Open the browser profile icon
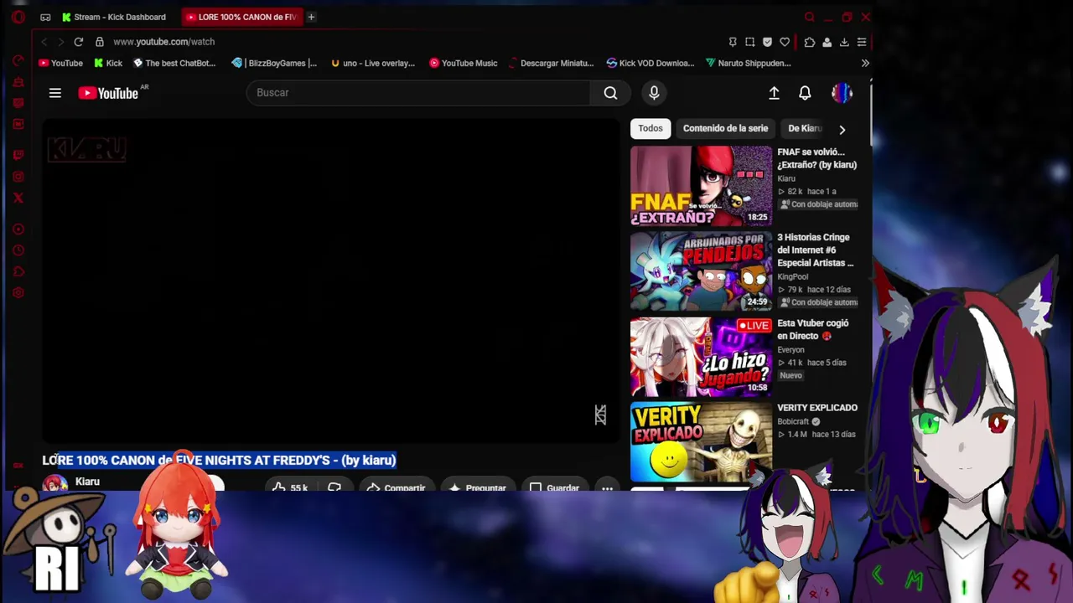1073x603 pixels. 827,42
